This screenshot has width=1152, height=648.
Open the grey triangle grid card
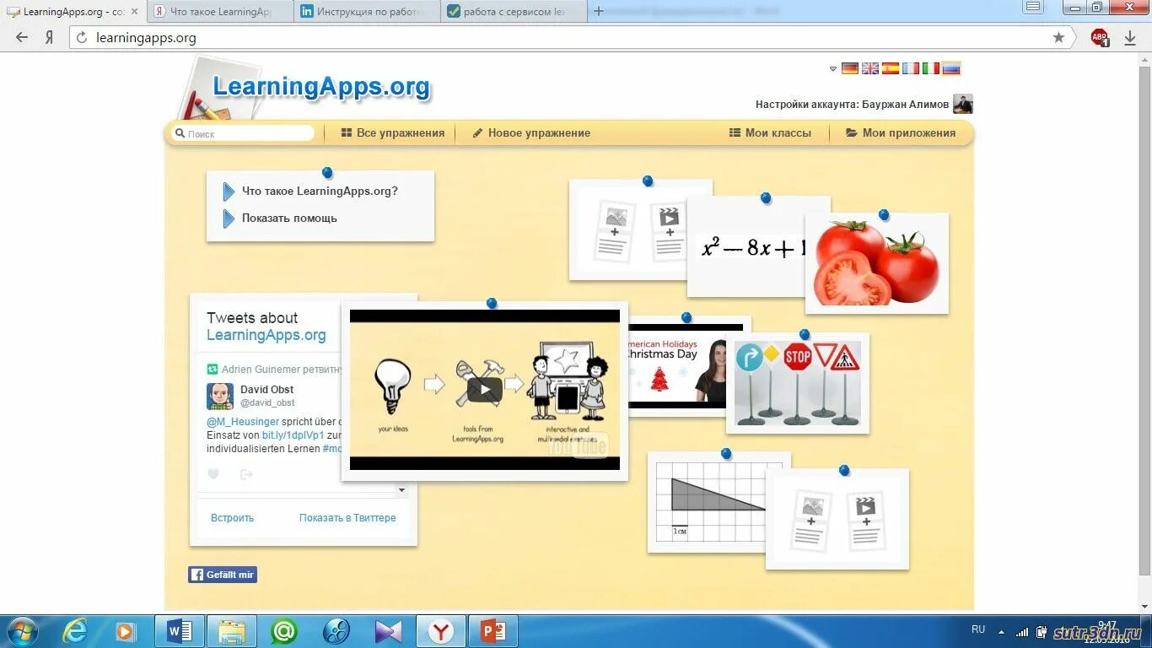click(708, 502)
